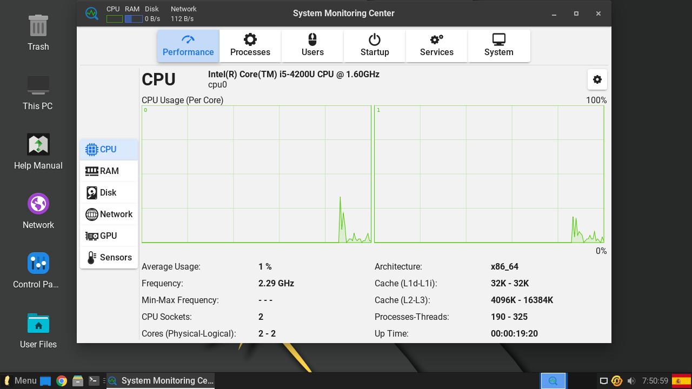Launch Chrome from the taskbar
This screenshot has height=389, width=692.
click(62, 381)
